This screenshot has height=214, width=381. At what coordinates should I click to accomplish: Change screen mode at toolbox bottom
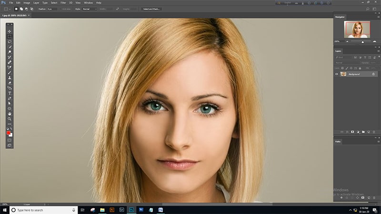(10, 146)
